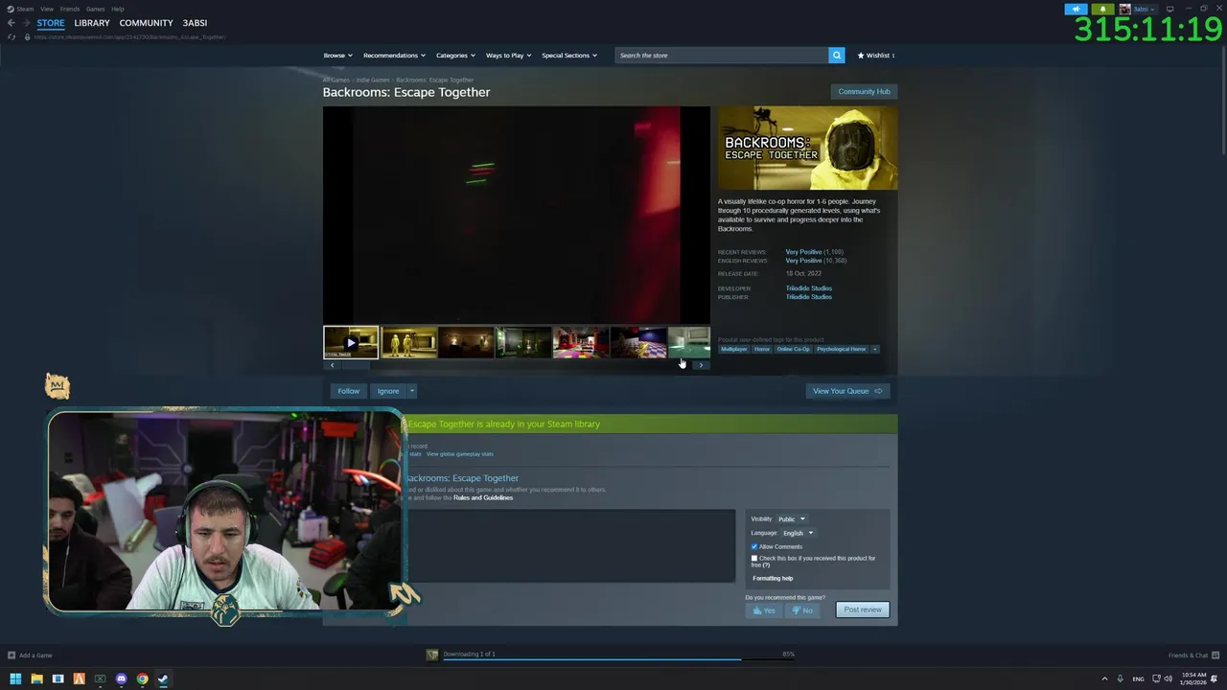Select the trailer video thumbnail
The height and width of the screenshot is (690, 1227).
pyautogui.click(x=351, y=342)
